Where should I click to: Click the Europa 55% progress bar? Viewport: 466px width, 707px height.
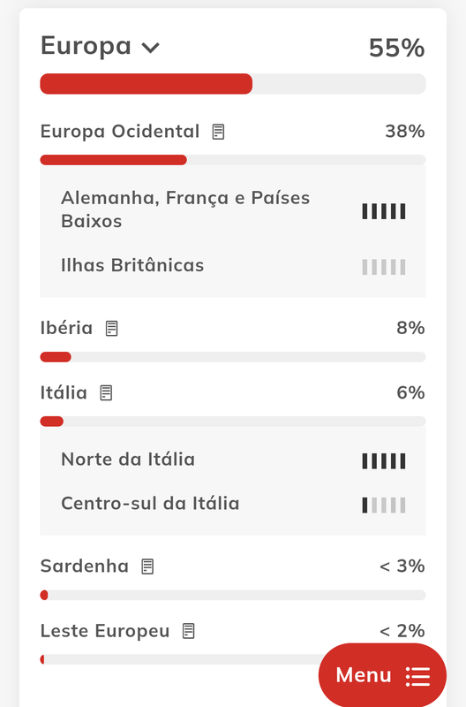coord(233,84)
